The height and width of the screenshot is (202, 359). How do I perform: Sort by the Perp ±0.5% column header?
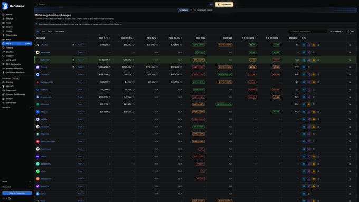(175, 38)
